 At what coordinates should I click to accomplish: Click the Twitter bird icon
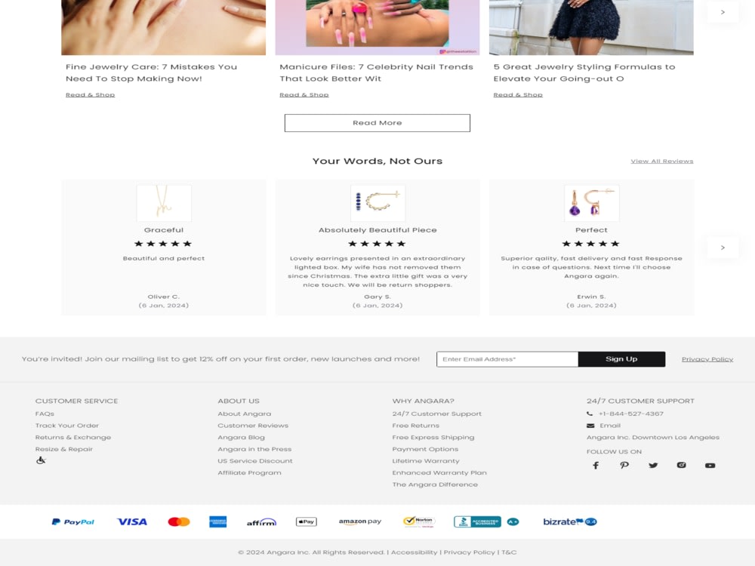(653, 466)
